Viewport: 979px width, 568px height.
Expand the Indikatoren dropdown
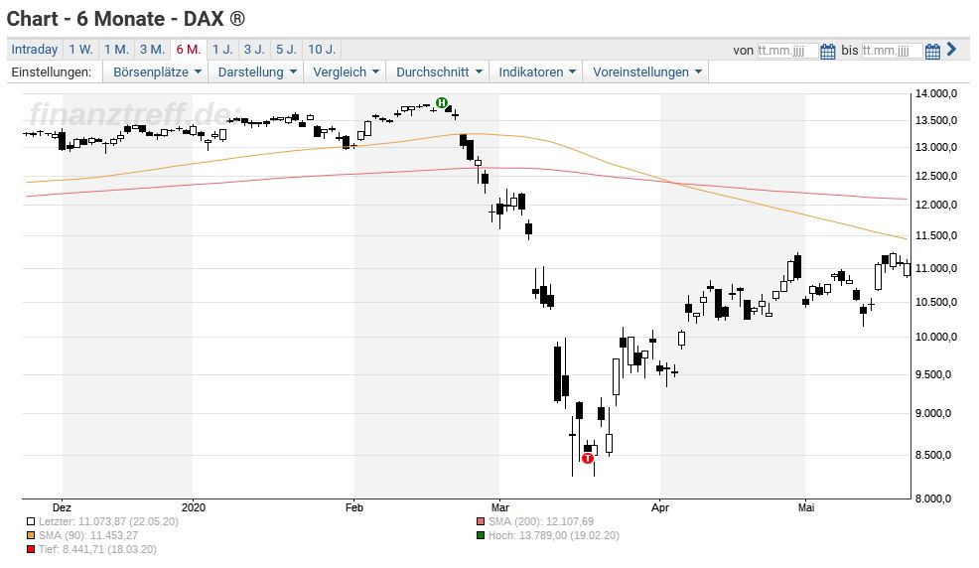(536, 71)
